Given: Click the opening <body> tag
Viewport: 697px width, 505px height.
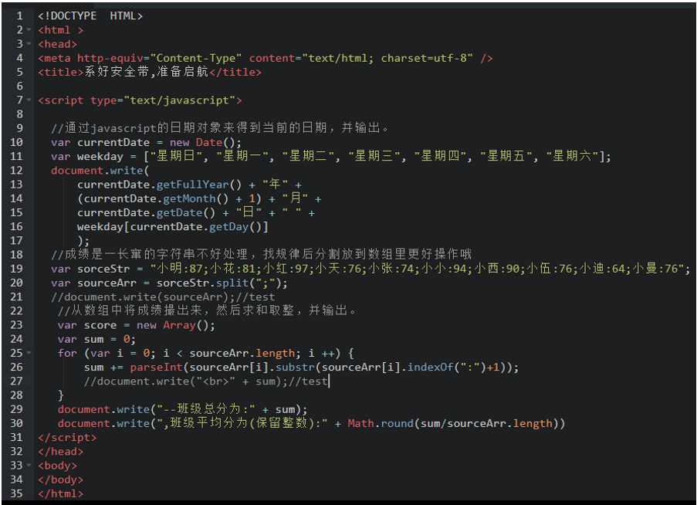Looking at the screenshot, I should coord(57,466).
